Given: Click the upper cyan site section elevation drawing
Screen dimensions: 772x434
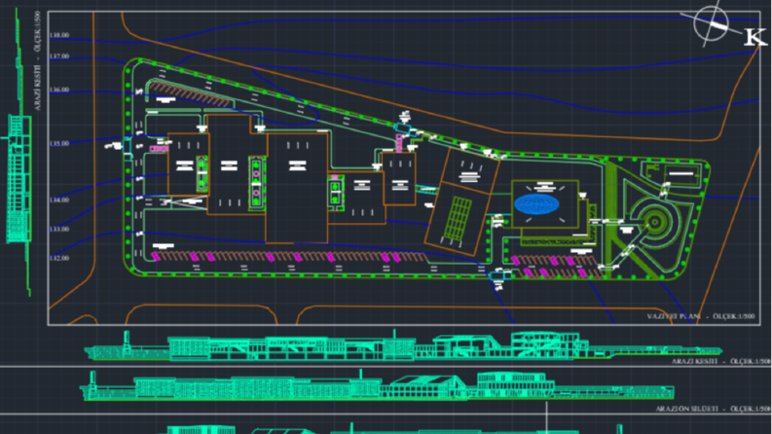Looking at the screenshot, I should (403, 345).
